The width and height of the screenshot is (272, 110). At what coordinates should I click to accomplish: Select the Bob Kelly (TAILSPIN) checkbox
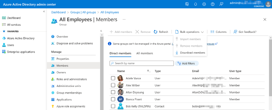pyautogui.click(x=113, y=106)
